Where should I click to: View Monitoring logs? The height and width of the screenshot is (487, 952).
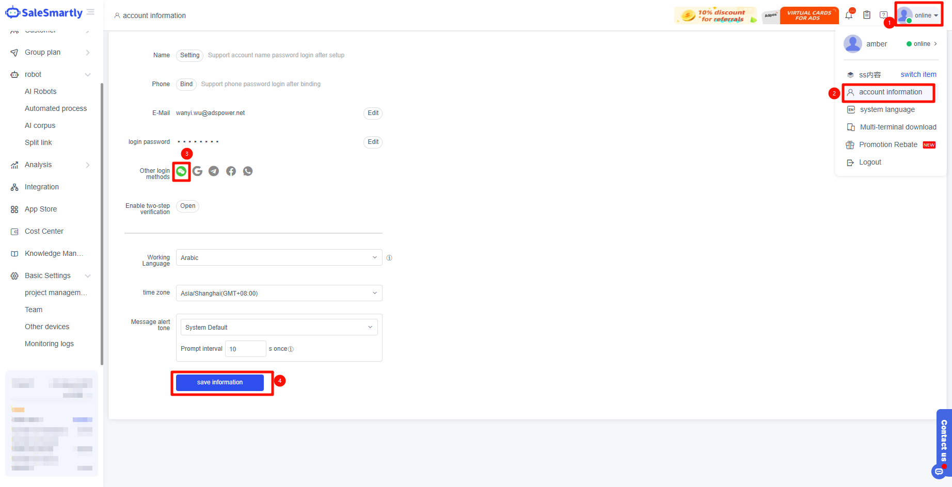tap(49, 344)
